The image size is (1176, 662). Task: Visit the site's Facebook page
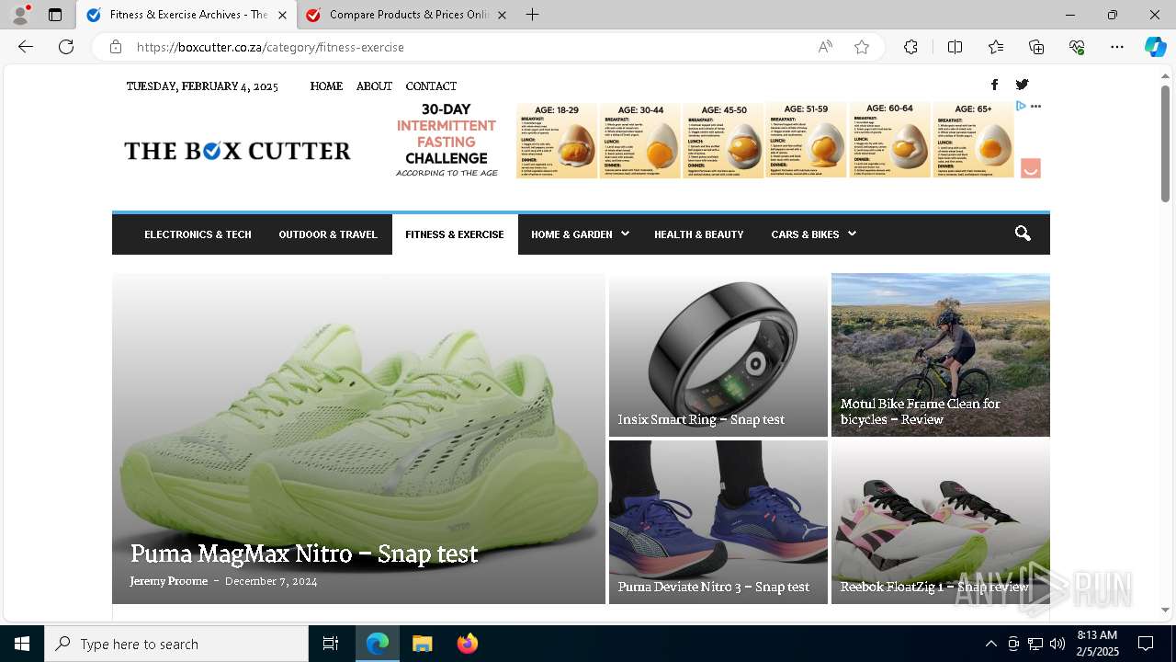pyautogui.click(x=994, y=85)
